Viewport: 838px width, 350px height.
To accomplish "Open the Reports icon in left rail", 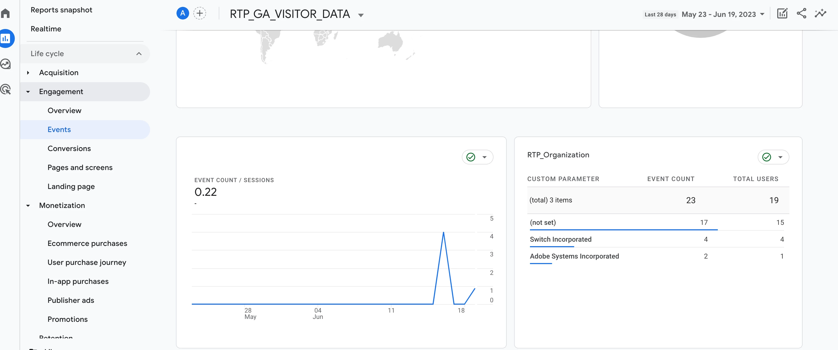I will (6, 39).
